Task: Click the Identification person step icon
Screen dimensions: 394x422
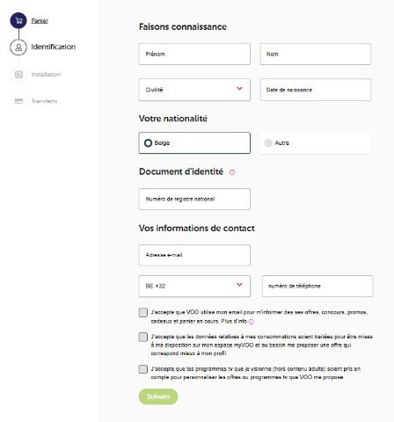Action: (x=18, y=47)
